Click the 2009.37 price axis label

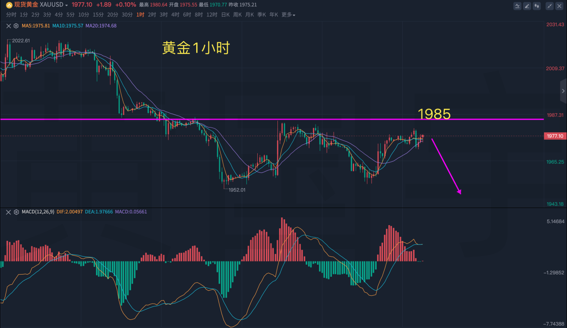tap(555, 69)
